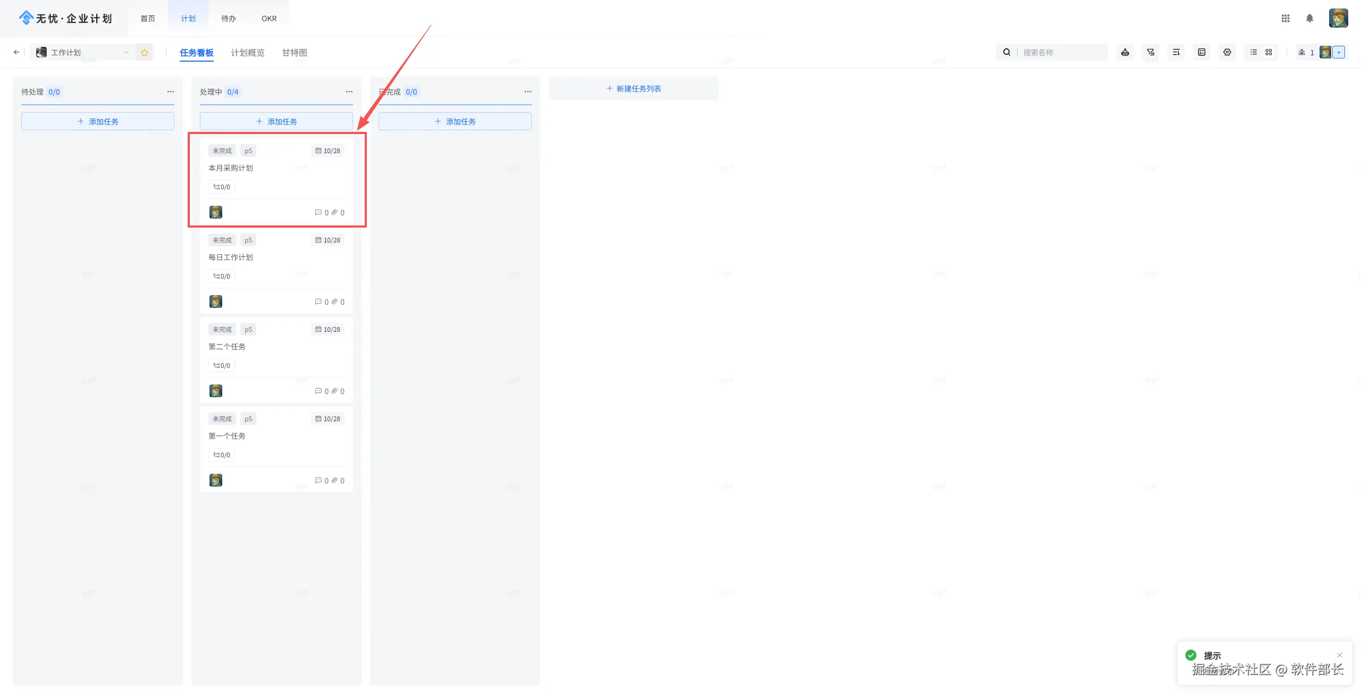Open the more menu on 处理中 column

(349, 91)
